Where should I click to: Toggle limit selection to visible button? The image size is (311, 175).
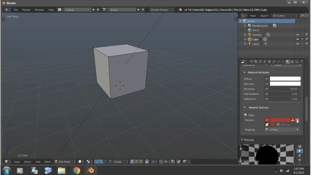pos(147,162)
